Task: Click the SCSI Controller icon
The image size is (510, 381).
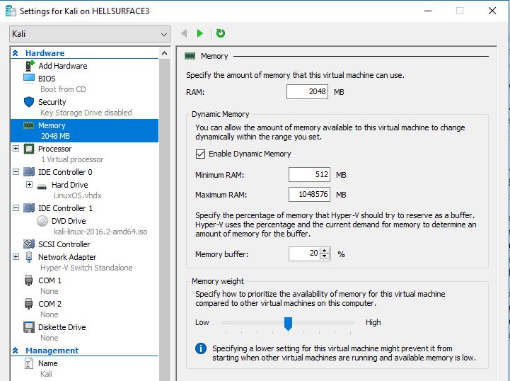Action: pos(29,244)
